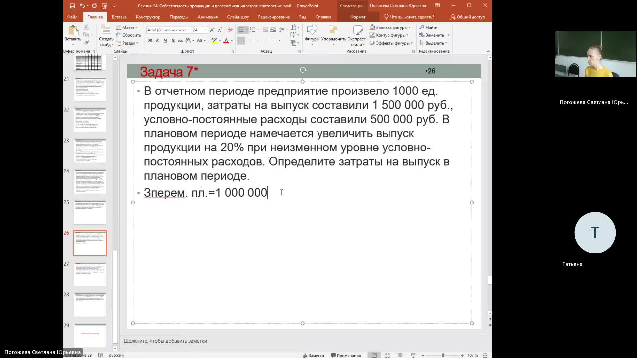Click Replace (Заменить)
The width and height of the screenshot is (637, 358).
point(432,35)
